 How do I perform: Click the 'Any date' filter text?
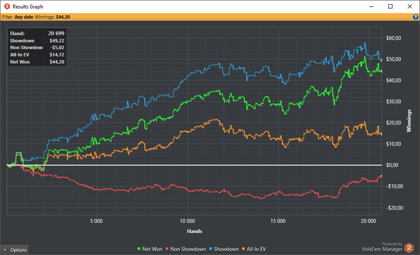click(x=24, y=17)
